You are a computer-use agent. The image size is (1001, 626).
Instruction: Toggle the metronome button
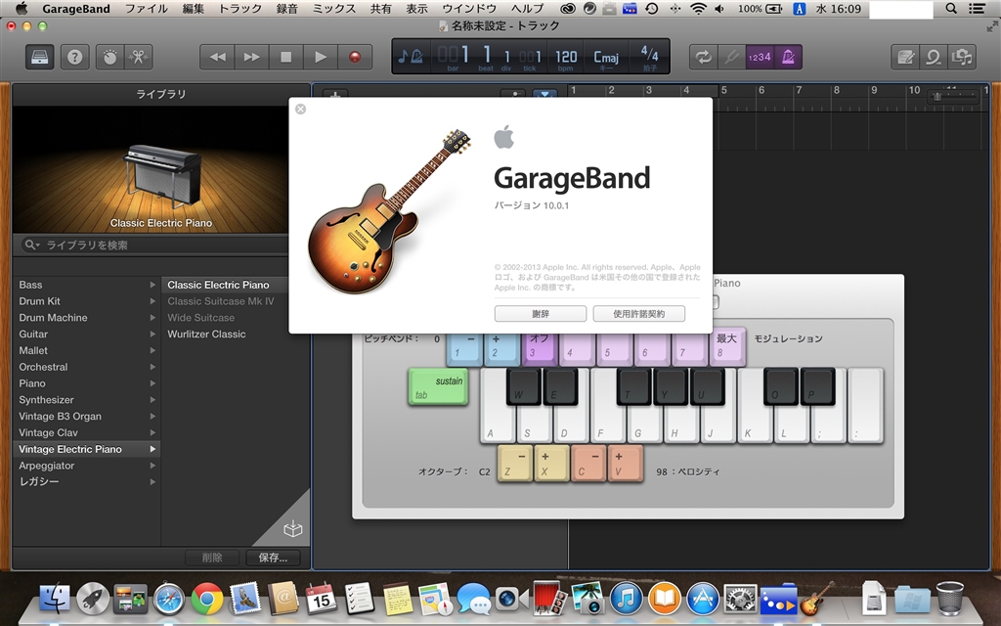[x=788, y=57]
